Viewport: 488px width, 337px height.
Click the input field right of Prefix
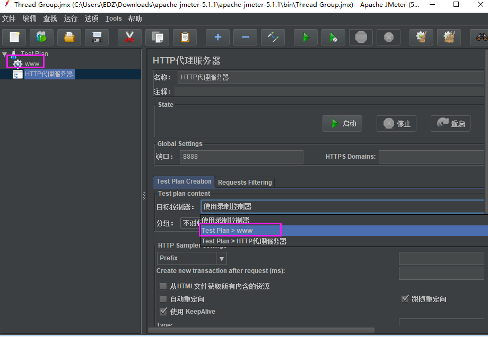pos(442,258)
